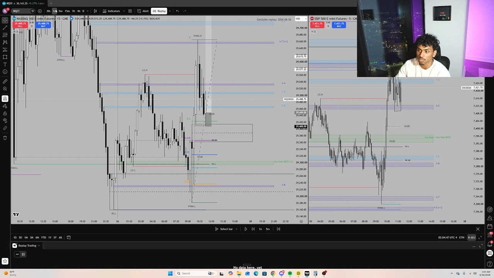Select the 3M date range

[32, 237]
